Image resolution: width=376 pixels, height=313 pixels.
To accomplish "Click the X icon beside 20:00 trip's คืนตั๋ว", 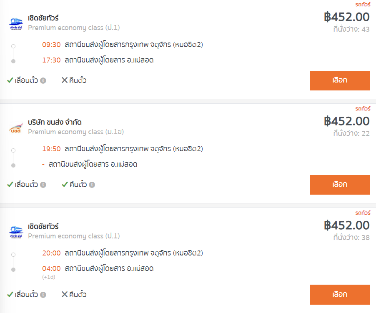I will pyautogui.click(x=65, y=294).
